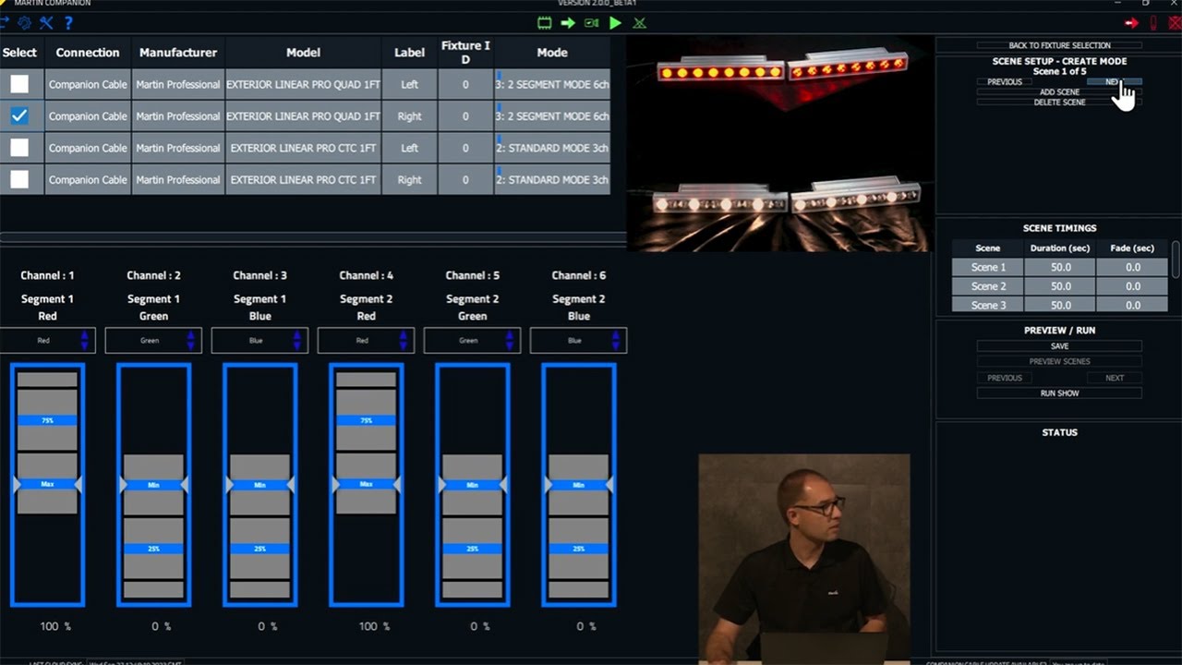Tick checkbox for QUAD 1FT Left row
Screen dimensions: 1182x665
coord(19,84)
